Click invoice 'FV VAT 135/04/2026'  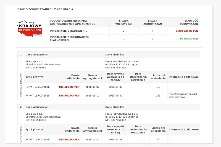38,87
